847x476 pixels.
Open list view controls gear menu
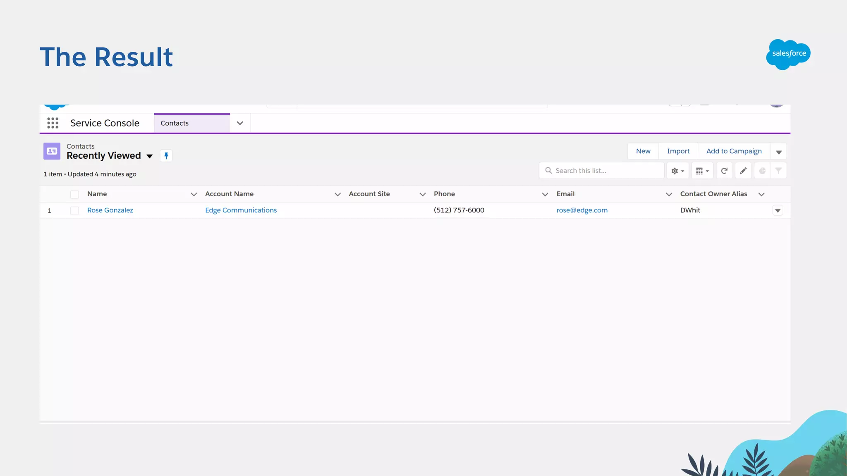pyautogui.click(x=677, y=171)
